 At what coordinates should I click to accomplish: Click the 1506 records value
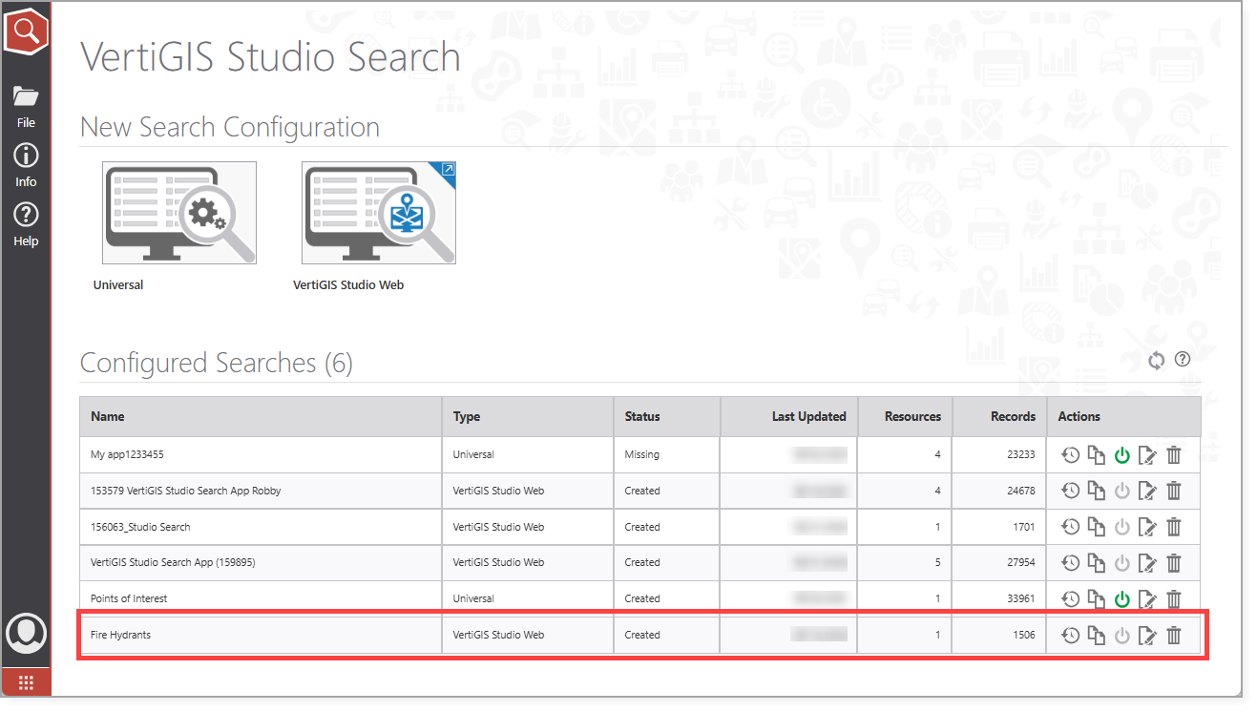coord(1023,635)
